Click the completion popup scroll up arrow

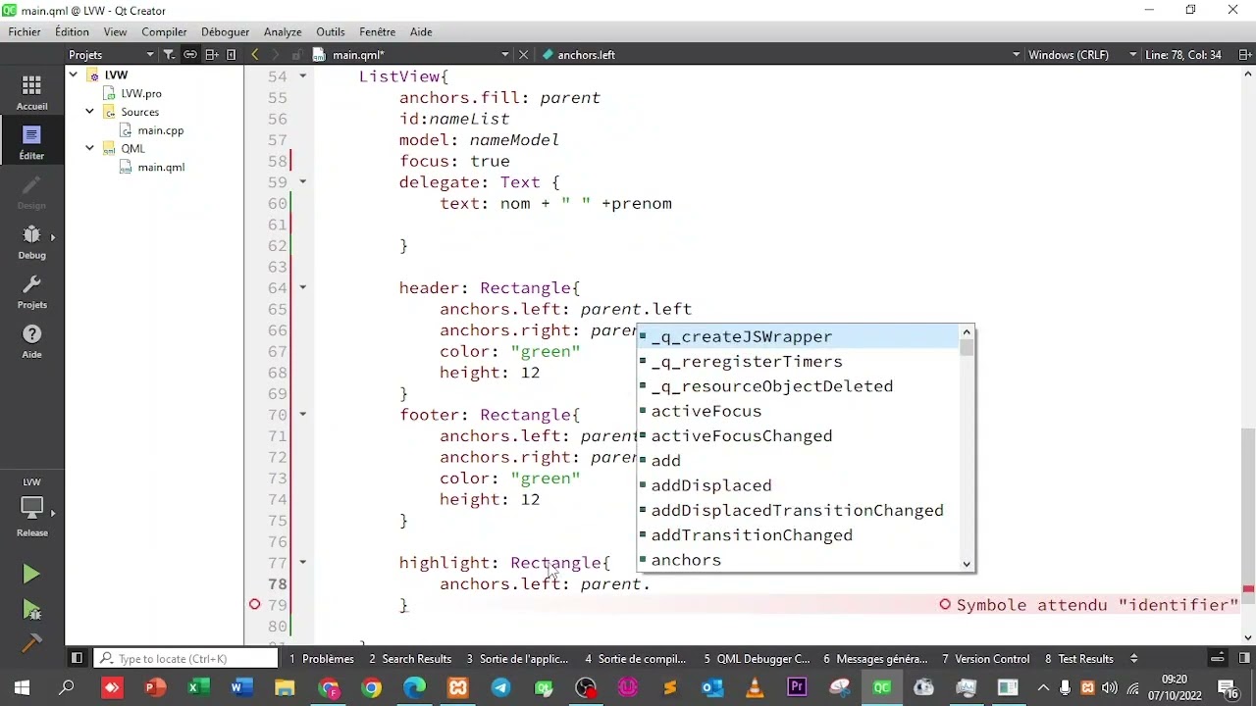click(x=967, y=332)
